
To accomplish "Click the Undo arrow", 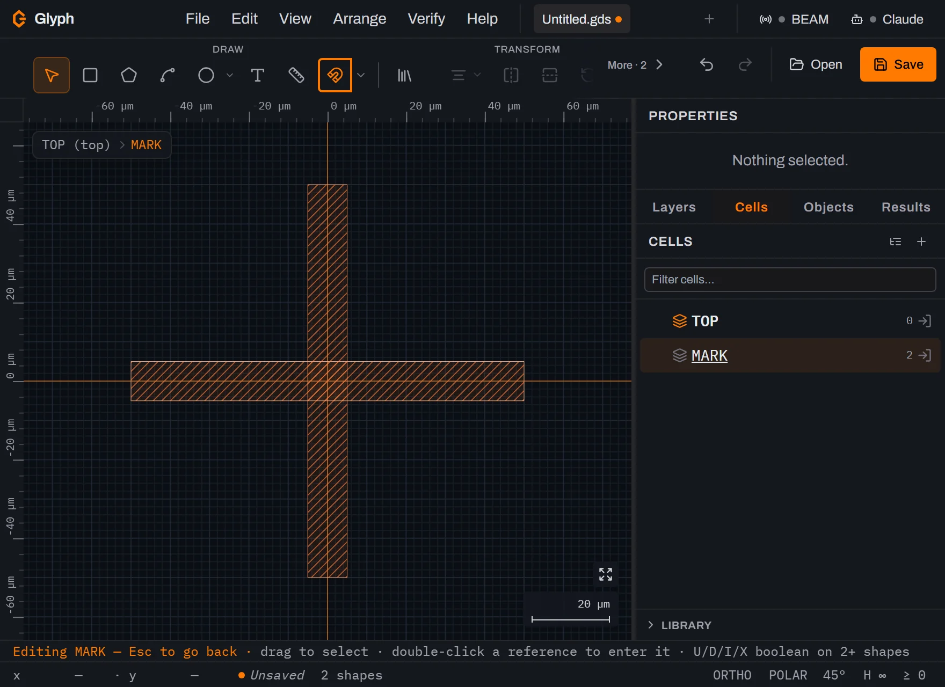I will click(x=707, y=65).
